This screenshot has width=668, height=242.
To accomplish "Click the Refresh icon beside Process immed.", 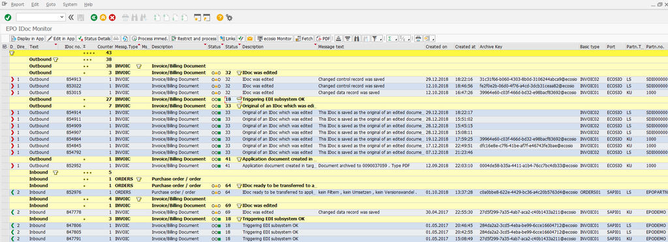I will (x=125, y=38).
